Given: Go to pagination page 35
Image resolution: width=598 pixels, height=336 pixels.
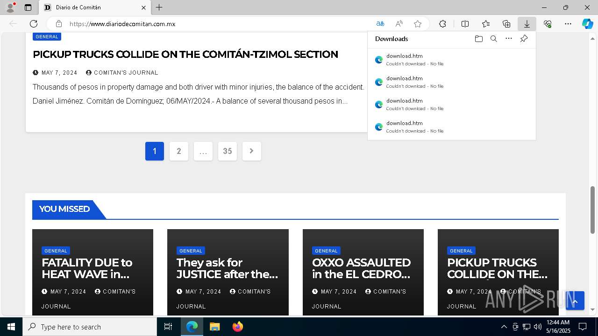Looking at the screenshot, I should (228, 151).
